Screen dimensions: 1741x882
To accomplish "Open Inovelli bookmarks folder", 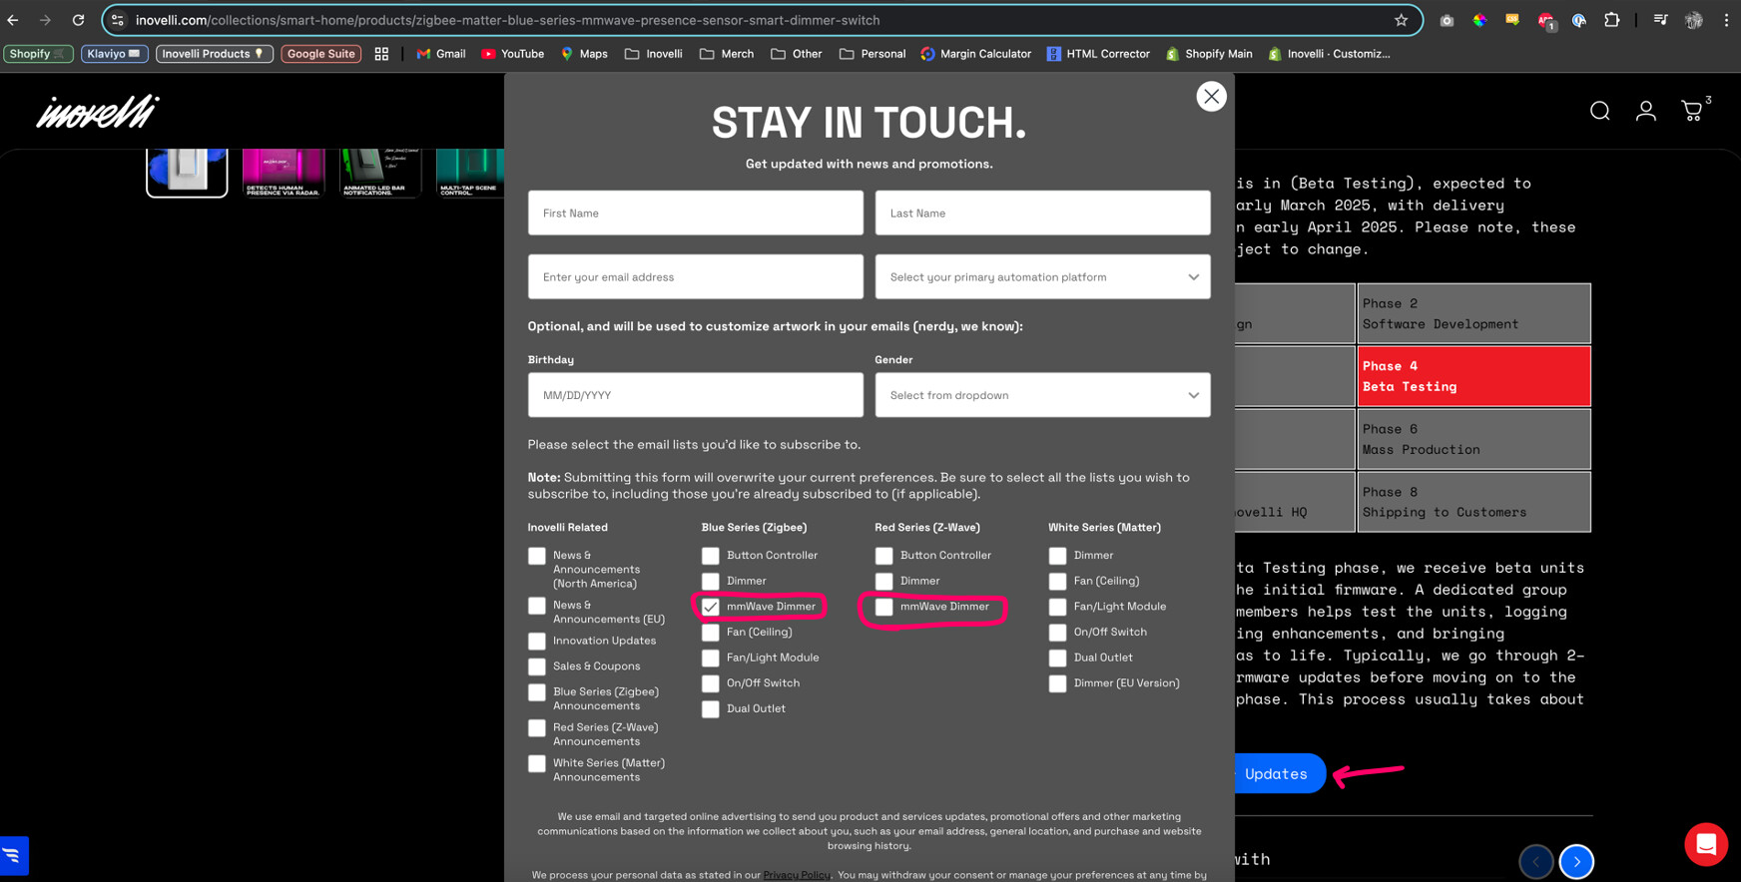I will [x=654, y=54].
